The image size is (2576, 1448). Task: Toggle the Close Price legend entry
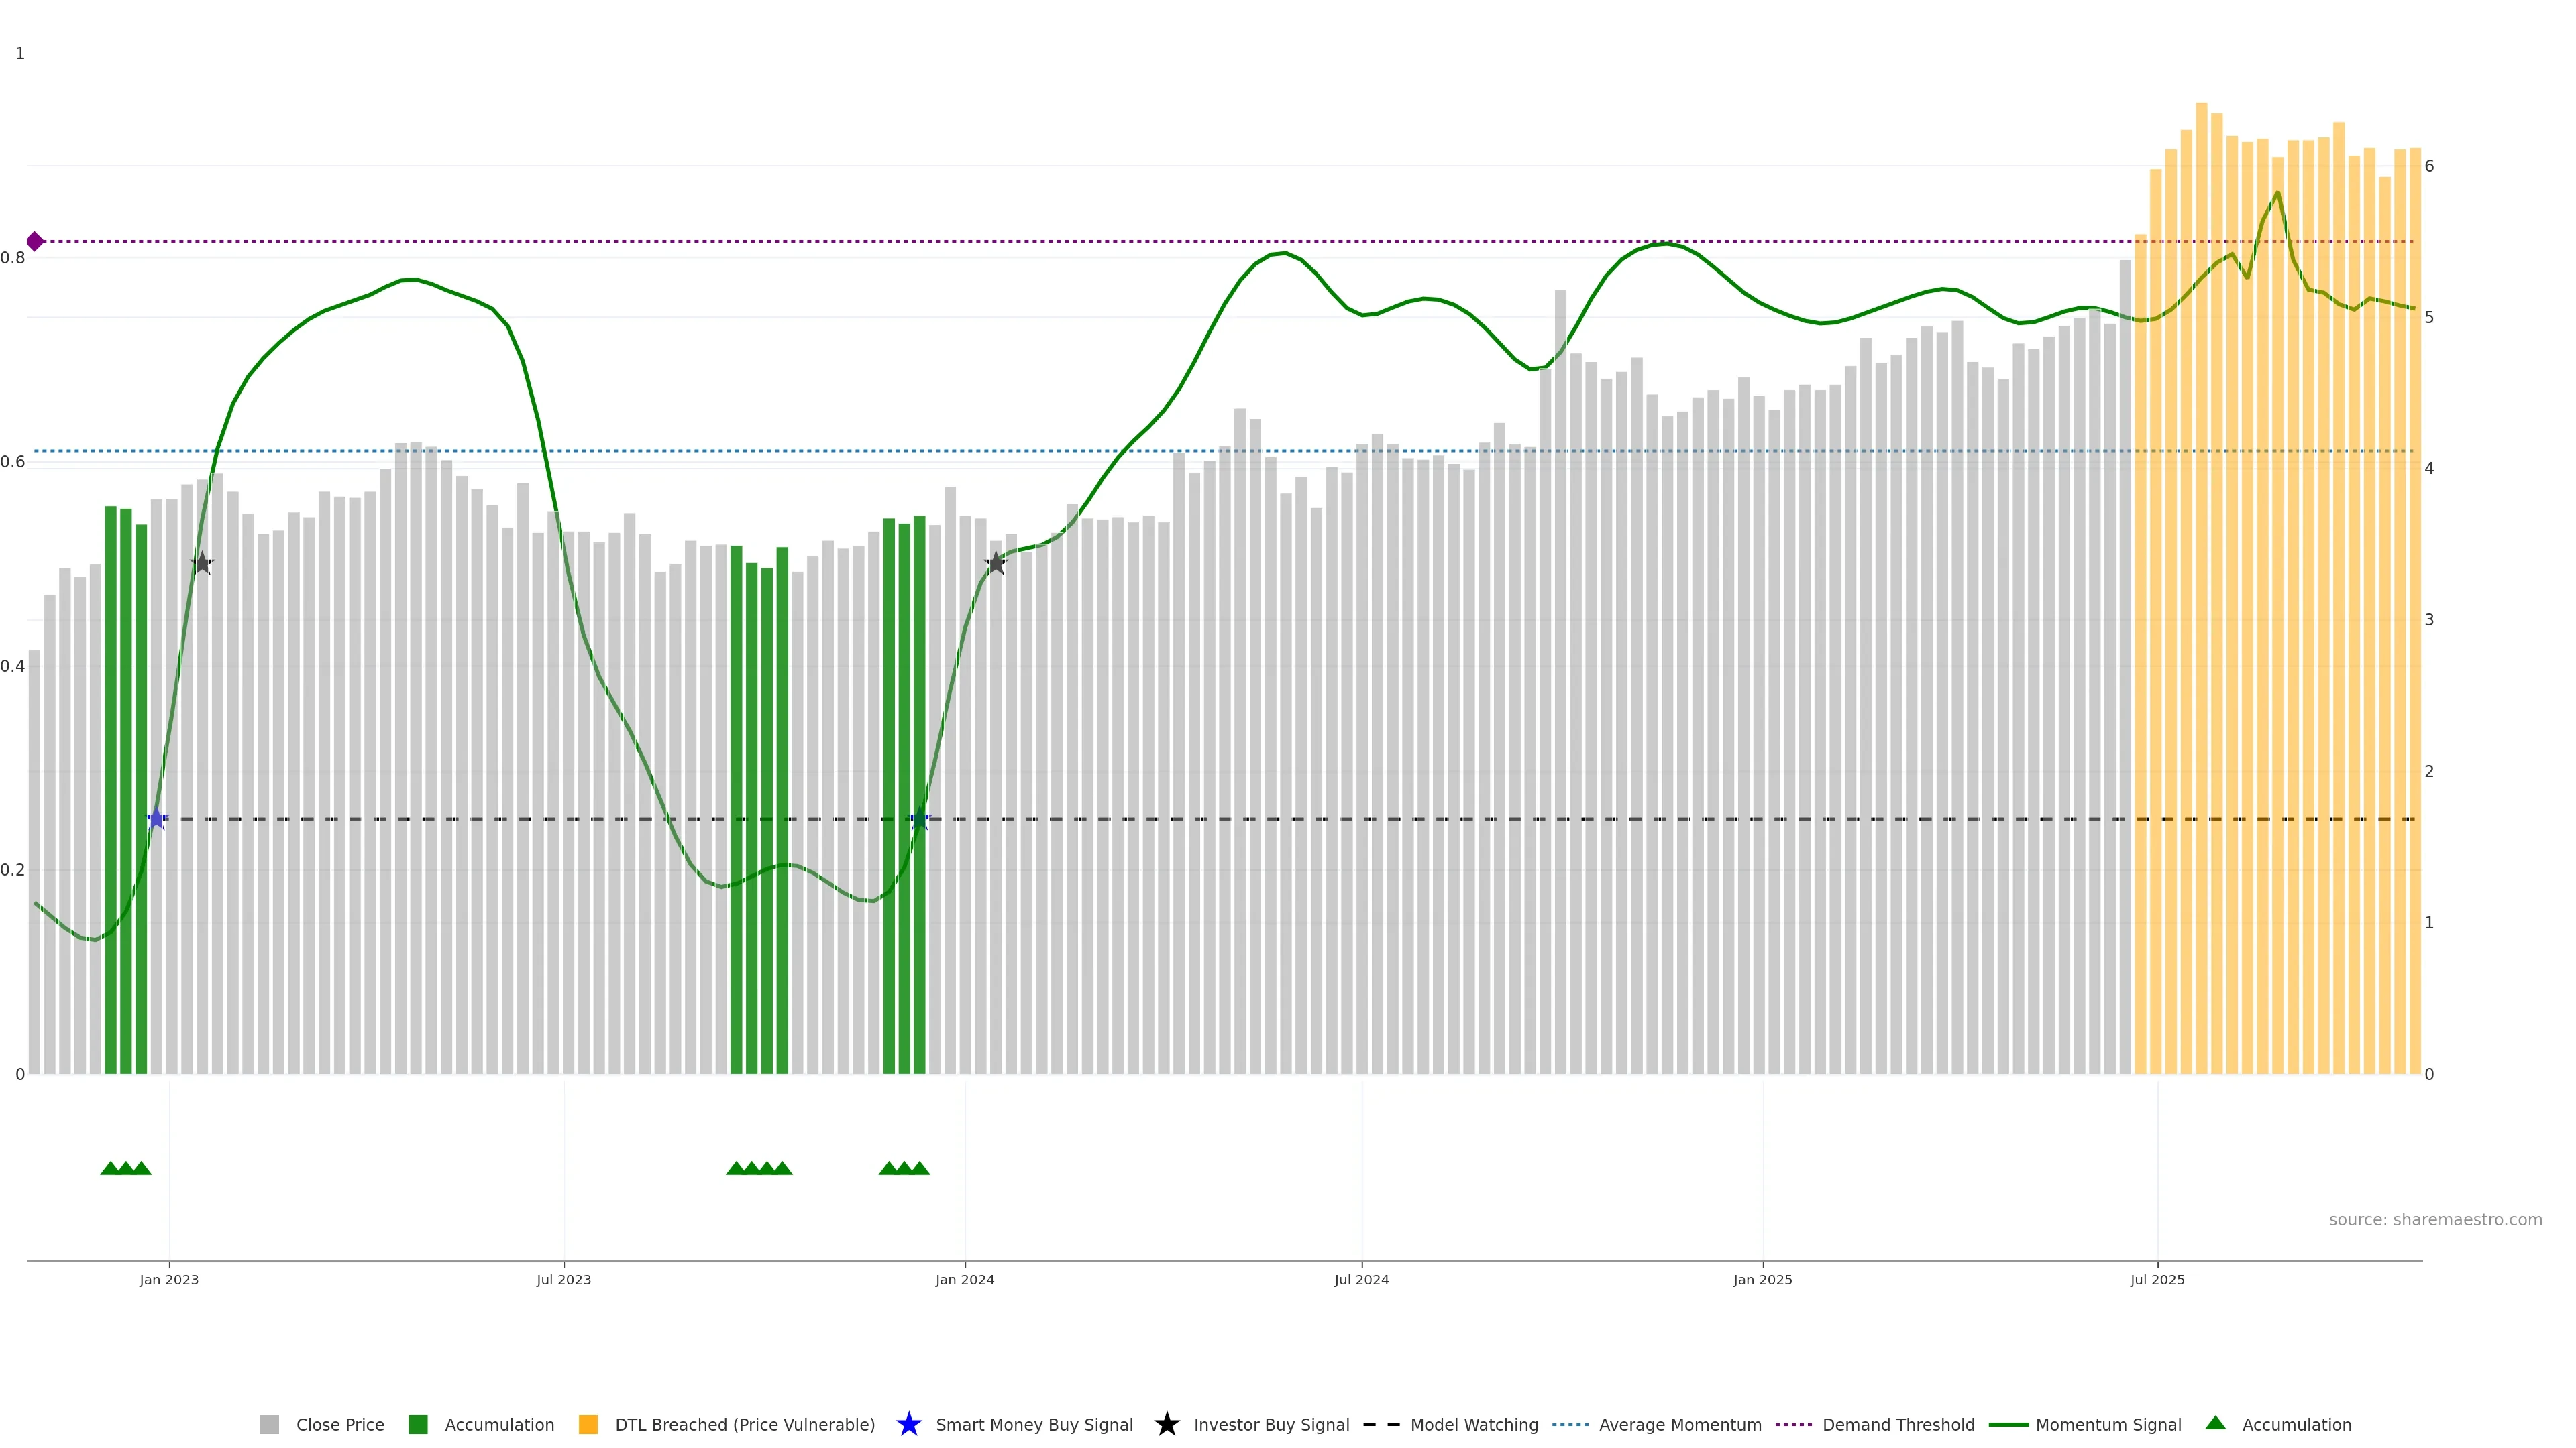click(340, 1425)
